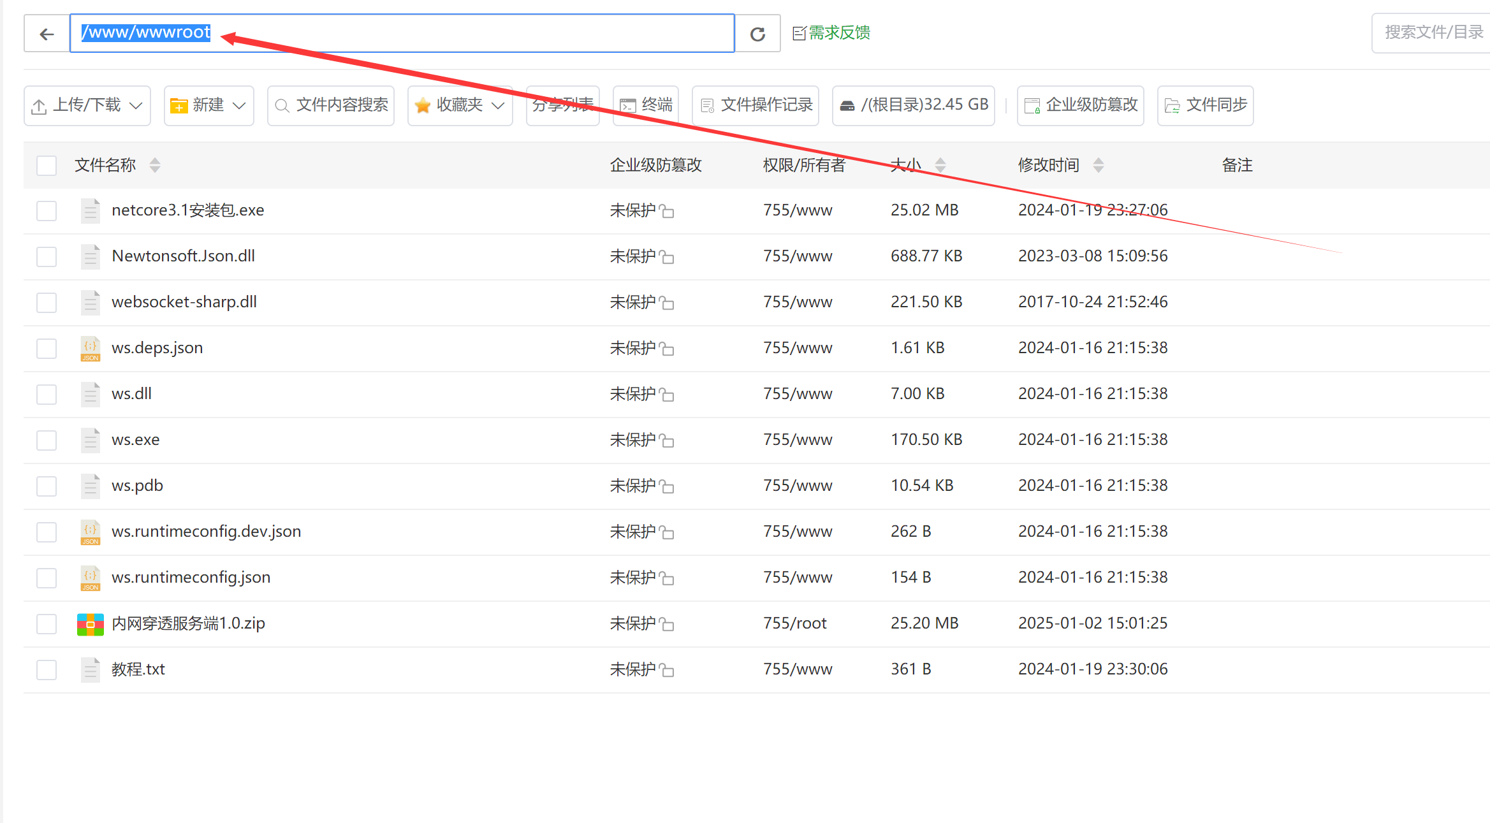The width and height of the screenshot is (1490, 823).
Task: Click the back arrow button
Action: pos(47,33)
